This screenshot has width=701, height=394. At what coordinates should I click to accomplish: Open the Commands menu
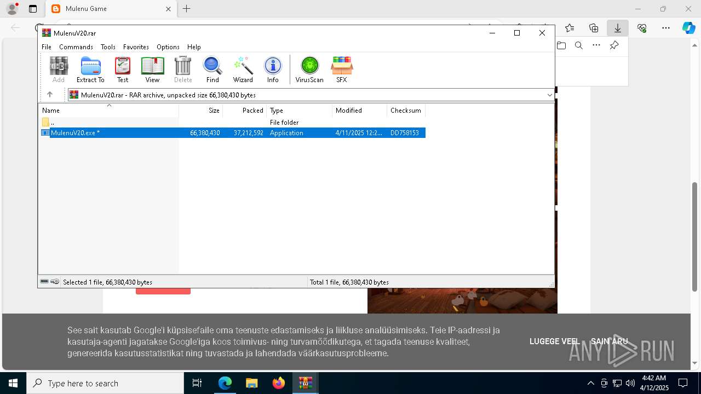(76, 47)
